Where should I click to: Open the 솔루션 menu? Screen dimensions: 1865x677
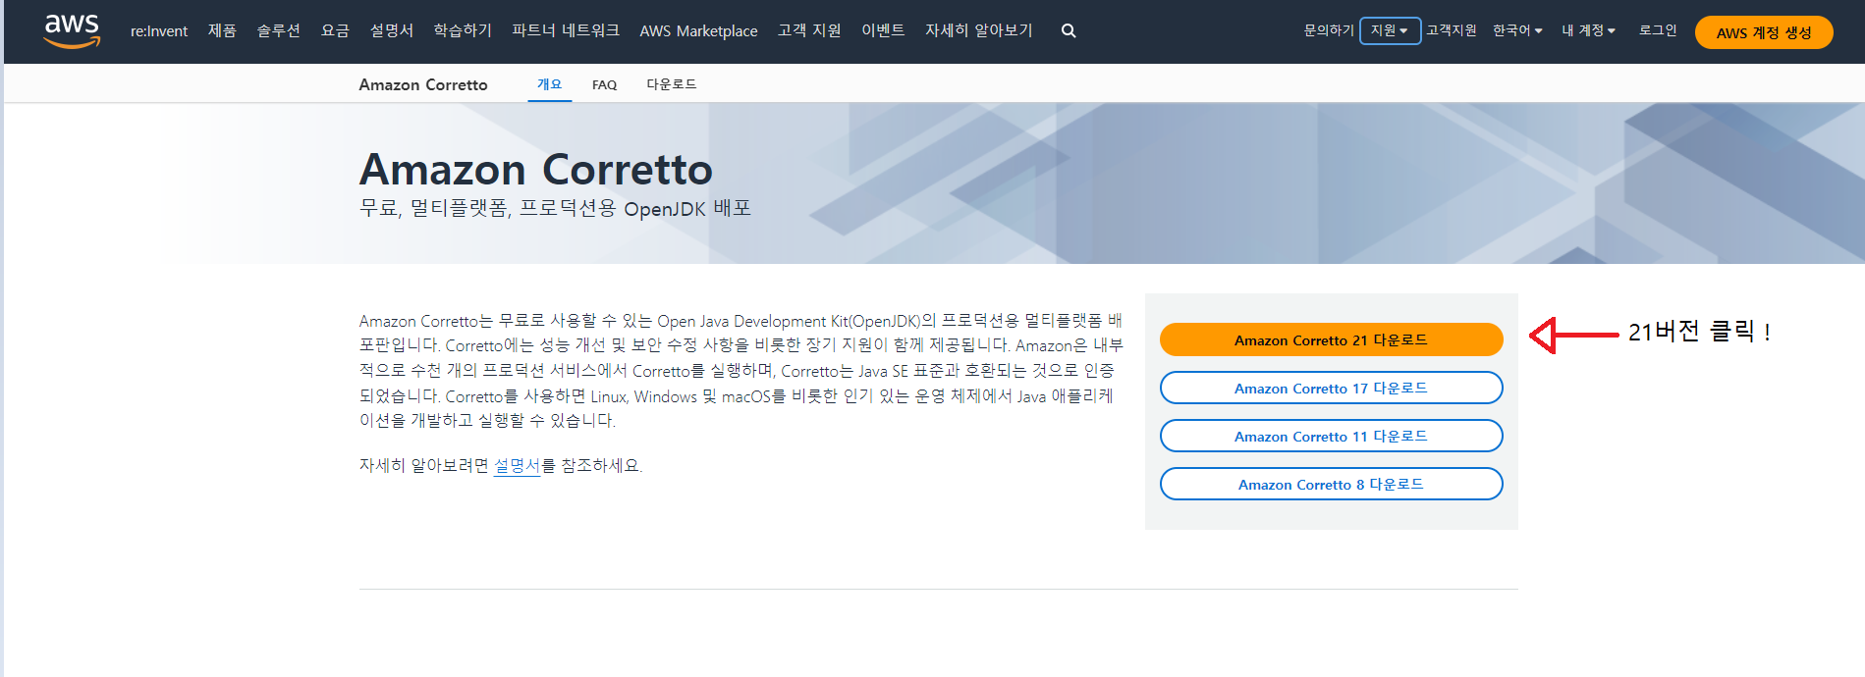click(x=279, y=31)
